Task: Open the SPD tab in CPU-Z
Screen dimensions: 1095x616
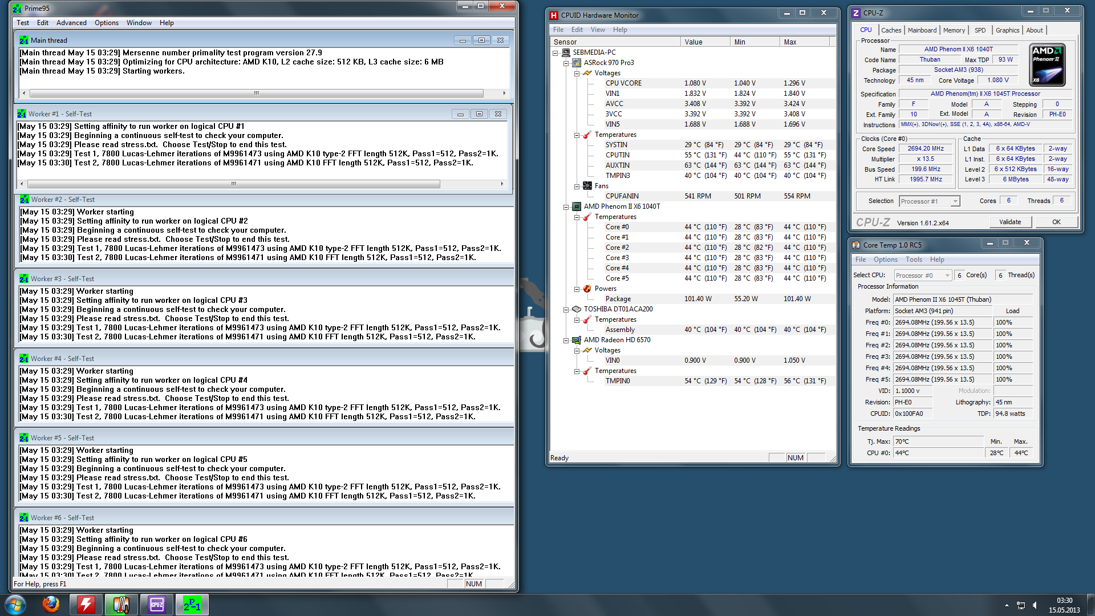Action: [980, 30]
